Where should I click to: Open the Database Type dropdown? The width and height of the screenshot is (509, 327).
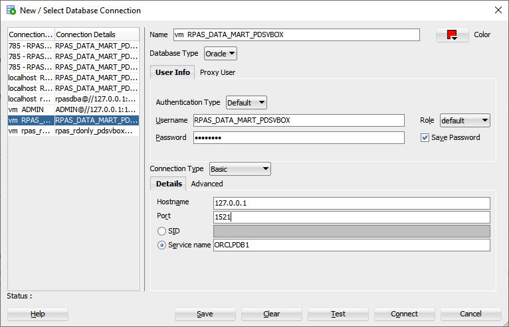click(x=221, y=54)
